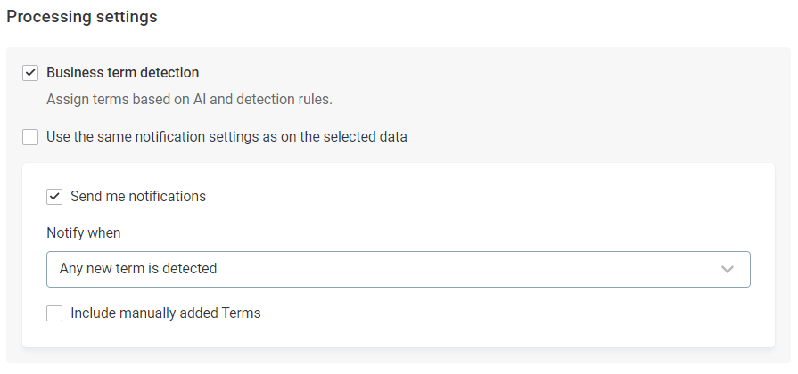Screen dimensions: 798x374
Task: Enable 'Use the same notification settings' checkbox
Action: (30, 137)
